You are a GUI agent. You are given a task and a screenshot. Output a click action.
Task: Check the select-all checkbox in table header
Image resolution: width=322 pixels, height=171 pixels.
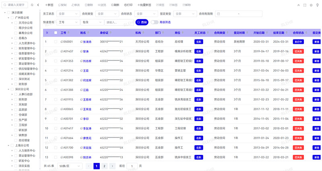coord(56,33)
